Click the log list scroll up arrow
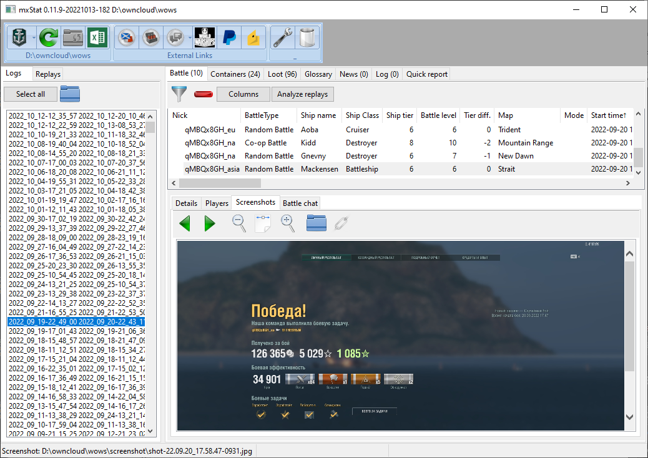Image resolution: width=648 pixels, height=458 pixels. 150,117
